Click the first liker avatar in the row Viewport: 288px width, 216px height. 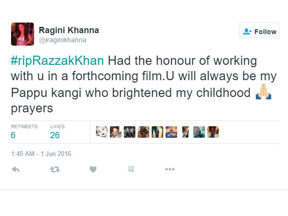tap(101, 132)
